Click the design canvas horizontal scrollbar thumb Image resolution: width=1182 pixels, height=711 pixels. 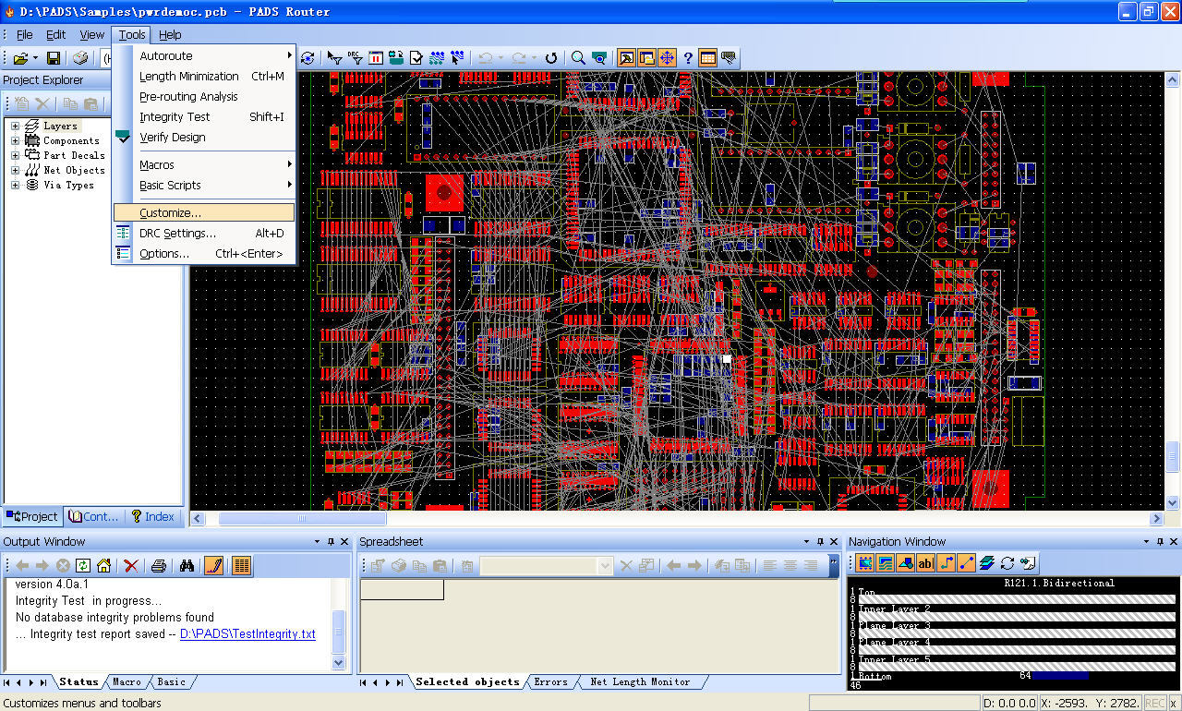click(303, 519)
